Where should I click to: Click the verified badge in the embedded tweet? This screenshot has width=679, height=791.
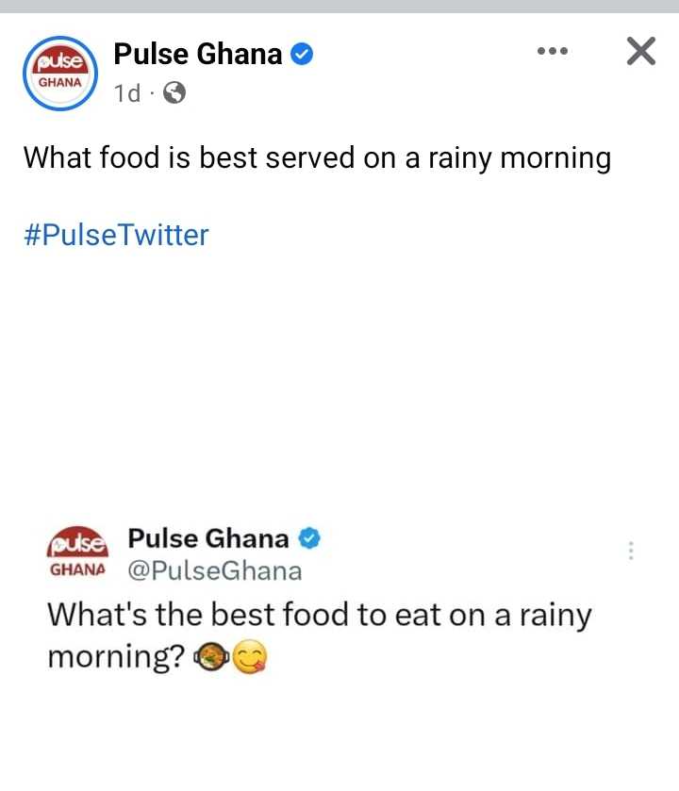[x=310, y=539]
